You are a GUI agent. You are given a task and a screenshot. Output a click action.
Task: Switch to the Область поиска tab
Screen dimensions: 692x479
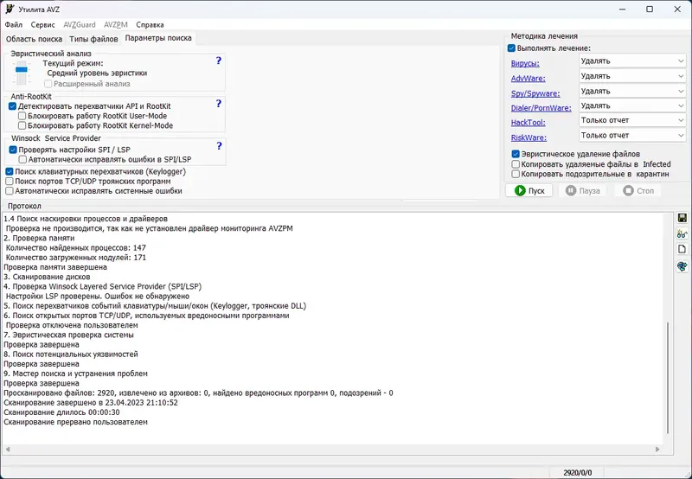tap(34, 39)
